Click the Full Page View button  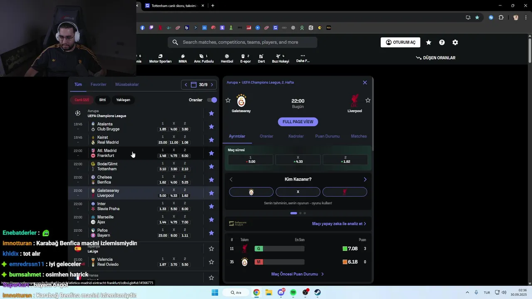pos(298,122)
